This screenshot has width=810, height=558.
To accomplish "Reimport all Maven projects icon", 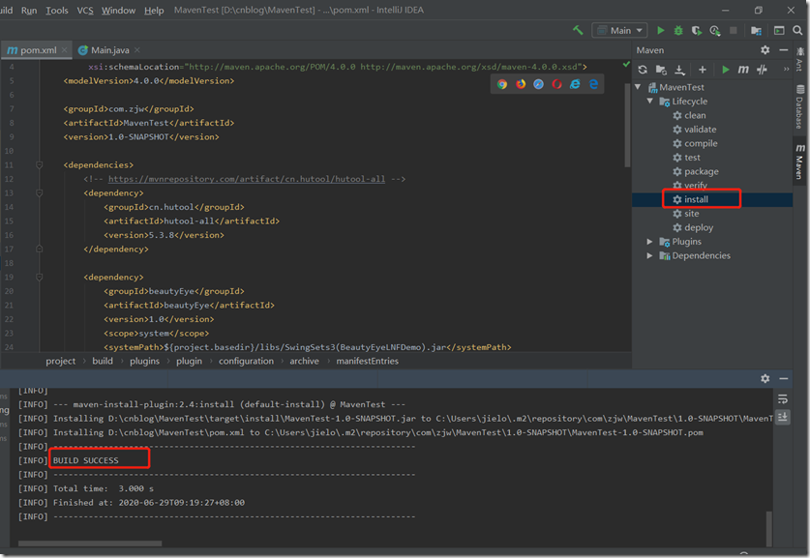I will [x=643, y=70].
